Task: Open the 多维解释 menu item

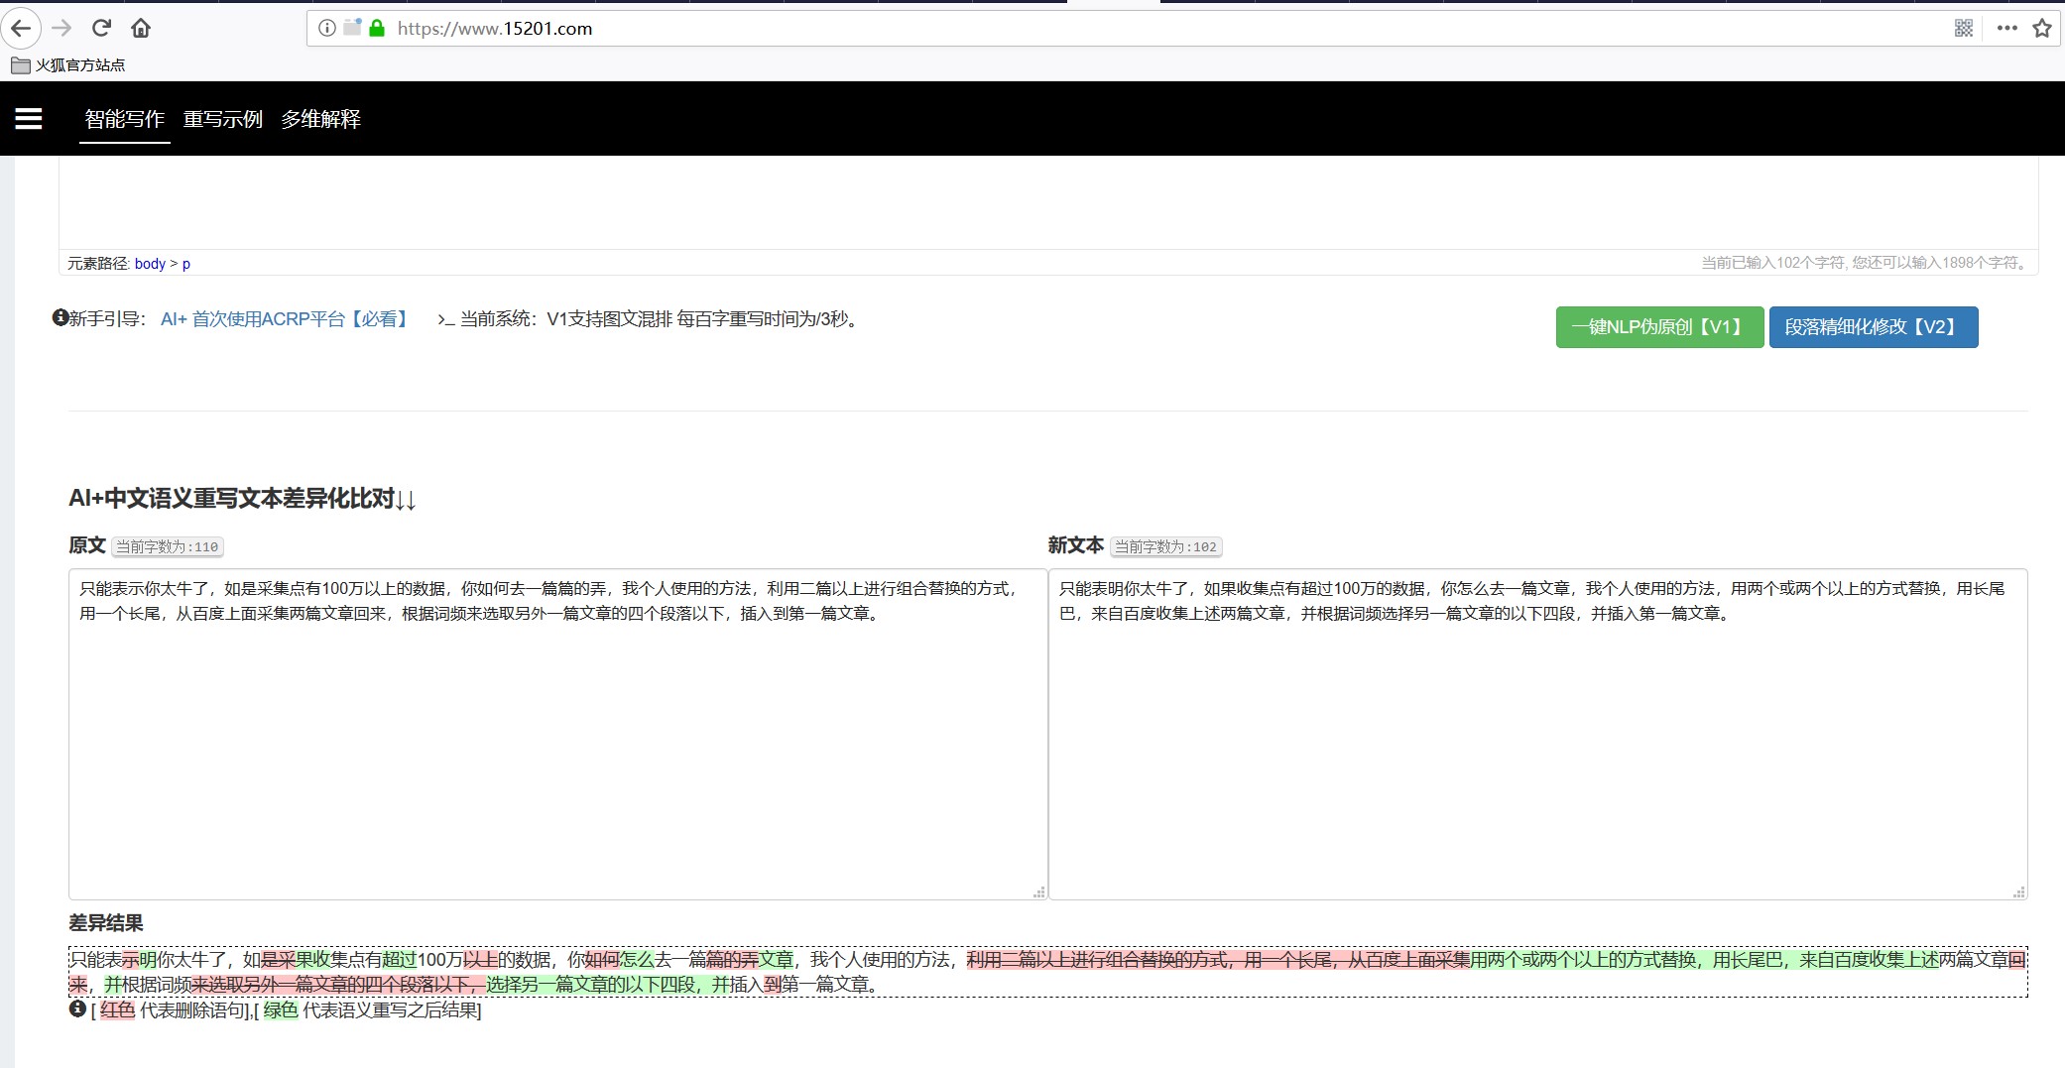Action: click(x=320, y=119)
